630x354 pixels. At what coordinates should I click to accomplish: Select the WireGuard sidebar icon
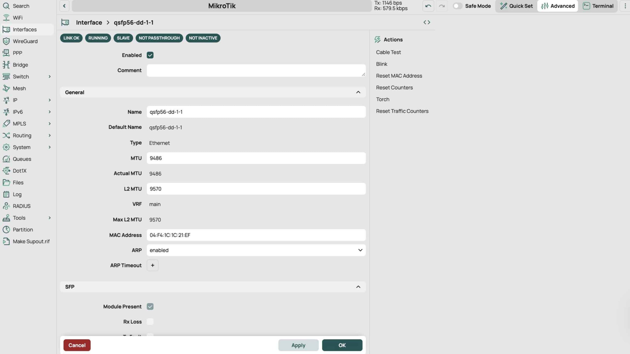6,41
